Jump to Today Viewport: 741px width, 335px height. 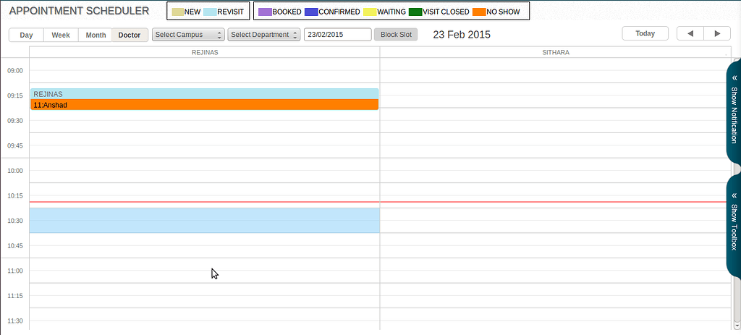(645, 33)
